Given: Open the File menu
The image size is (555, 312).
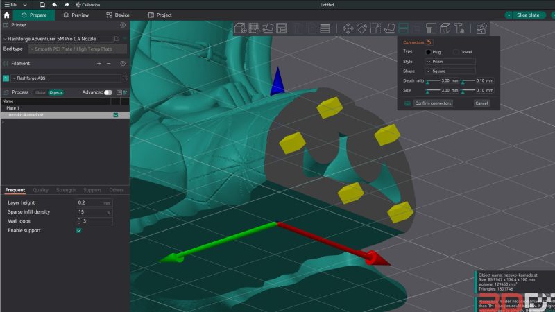Looking at the screenshot, I should (x=10, y=5).
